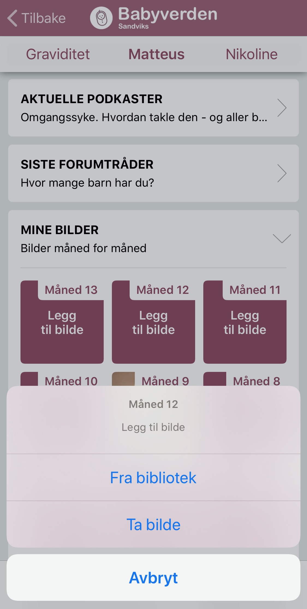Select the Matteus tab
Screen dimensions: 307x609
click(156, 54)
